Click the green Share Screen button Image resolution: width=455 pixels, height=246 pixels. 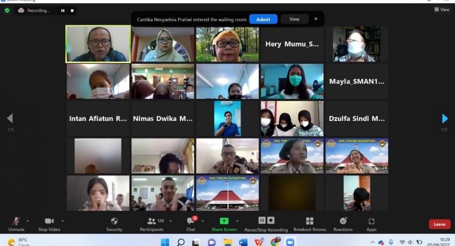click(x=224, y=224)
